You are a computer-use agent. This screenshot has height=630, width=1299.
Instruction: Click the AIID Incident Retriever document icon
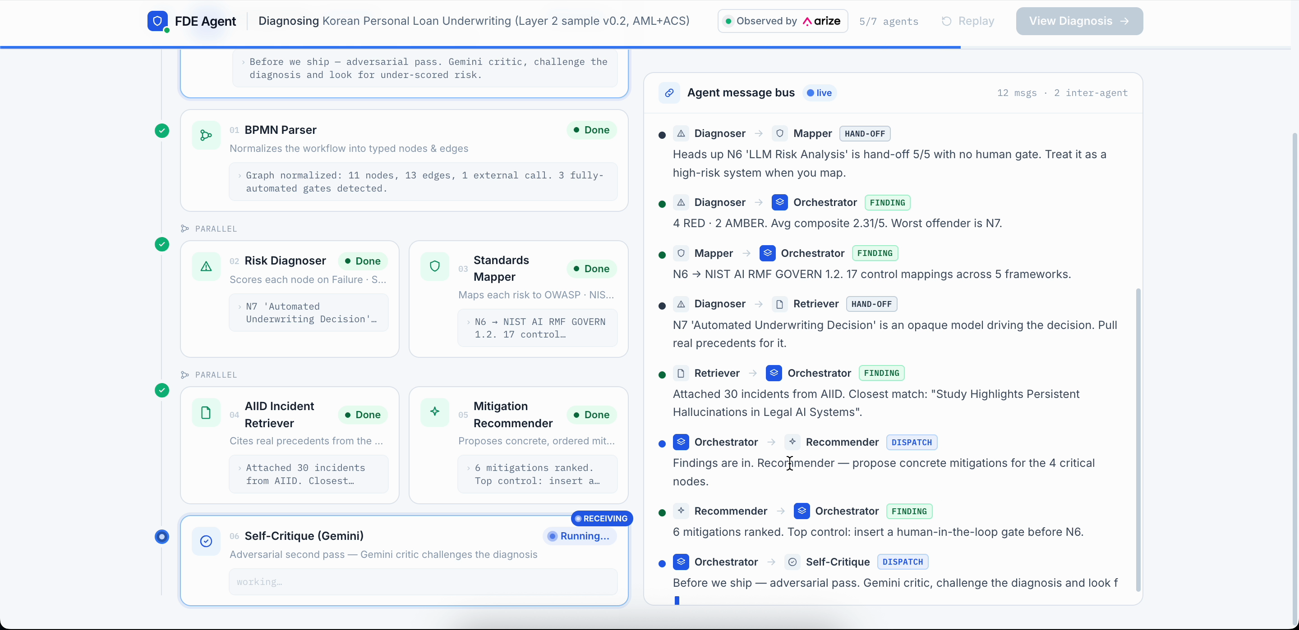pos(206,413)
